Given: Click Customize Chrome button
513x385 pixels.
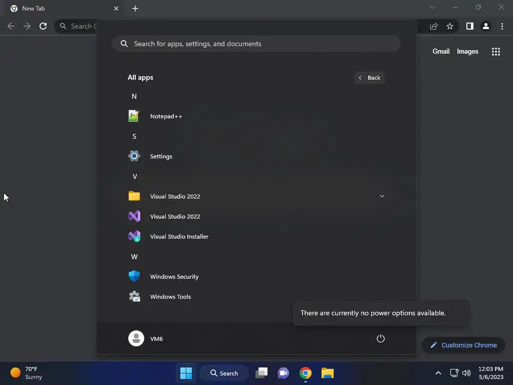Looking at the screenshot, I should pyautogui.click(x=463, y=345).
